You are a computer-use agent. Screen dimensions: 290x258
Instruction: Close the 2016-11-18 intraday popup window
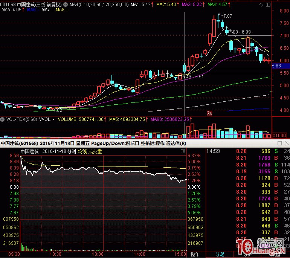[x=287, y=144]
